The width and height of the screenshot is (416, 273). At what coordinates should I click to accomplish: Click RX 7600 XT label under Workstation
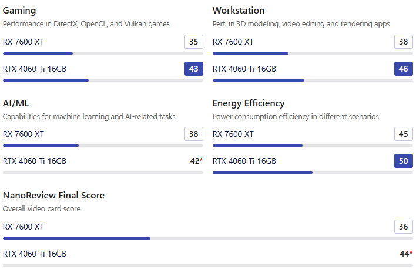pos(233,42)
